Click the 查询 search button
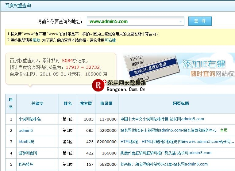Viewport: 235px width, 171px height. pyautogui.click(x=200, y=21)
